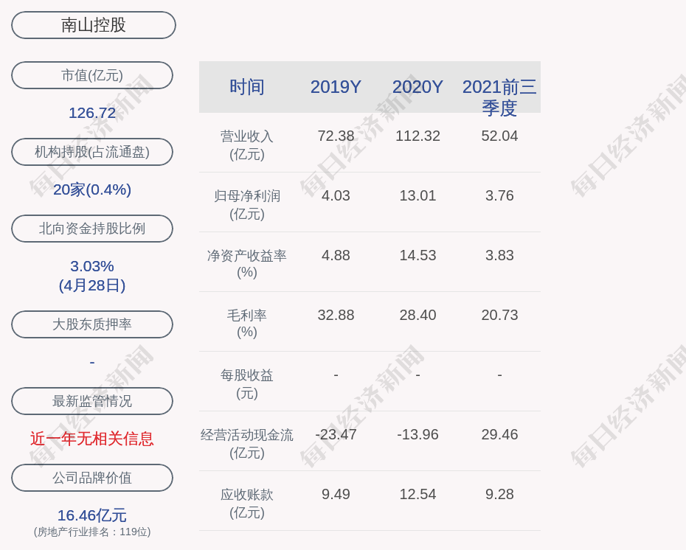Click gross margin value 32.88

pyautogui.click(x=336, y=316)
